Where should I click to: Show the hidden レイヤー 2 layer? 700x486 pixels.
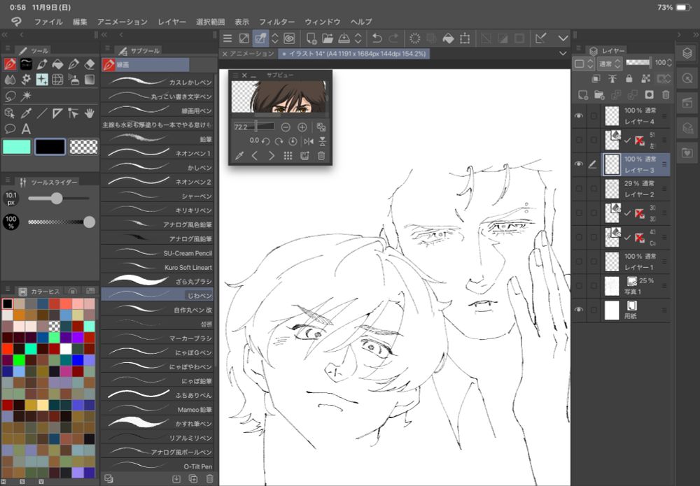click(x=579, y=188)
